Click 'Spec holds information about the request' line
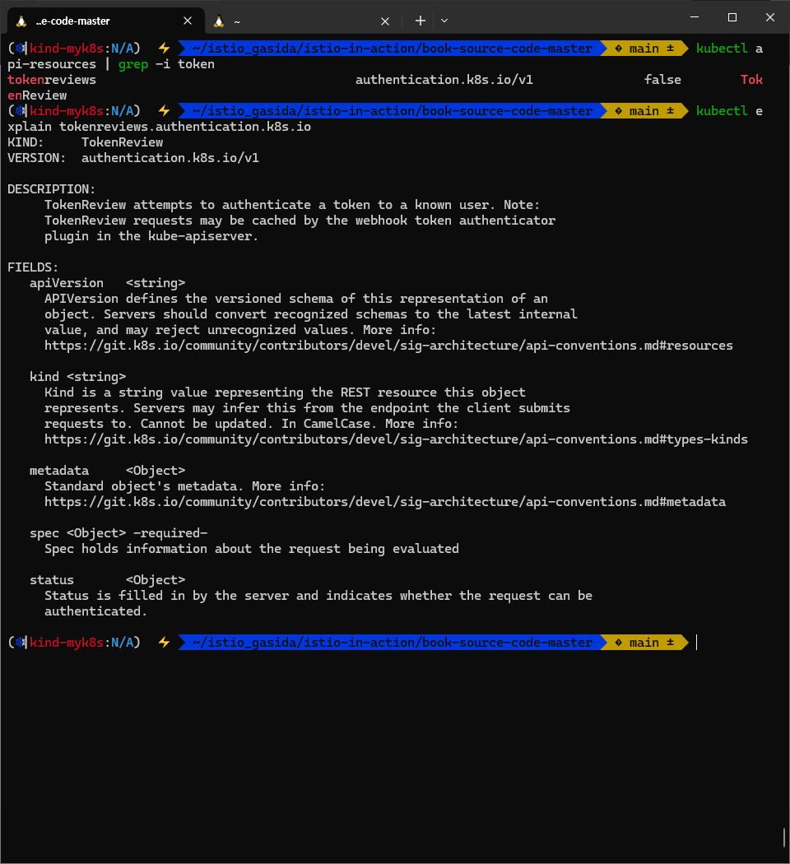This screenshot has width=790, height=864. point(252,549)
